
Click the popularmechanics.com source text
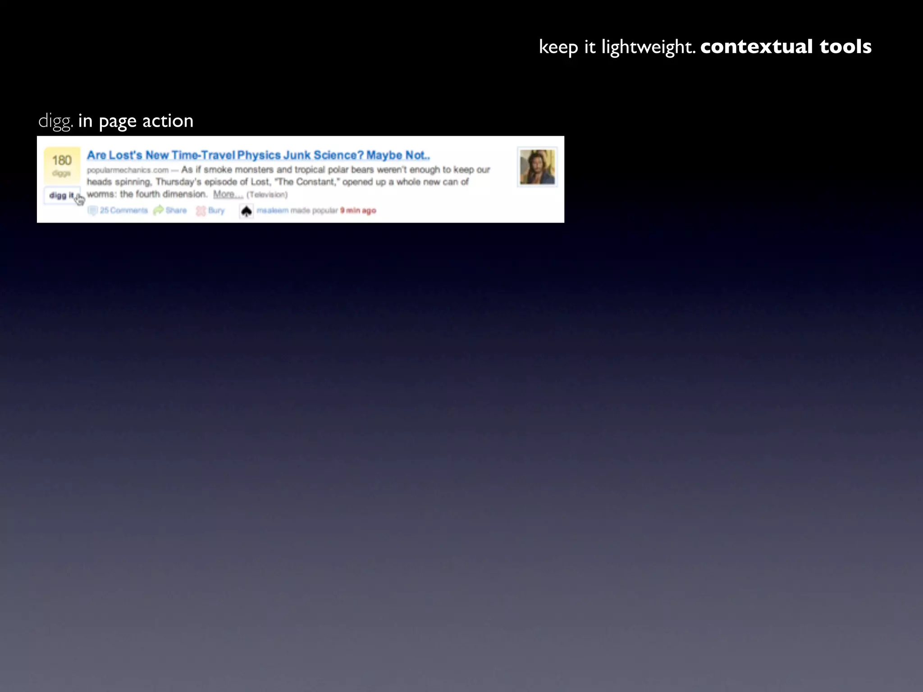128,170
